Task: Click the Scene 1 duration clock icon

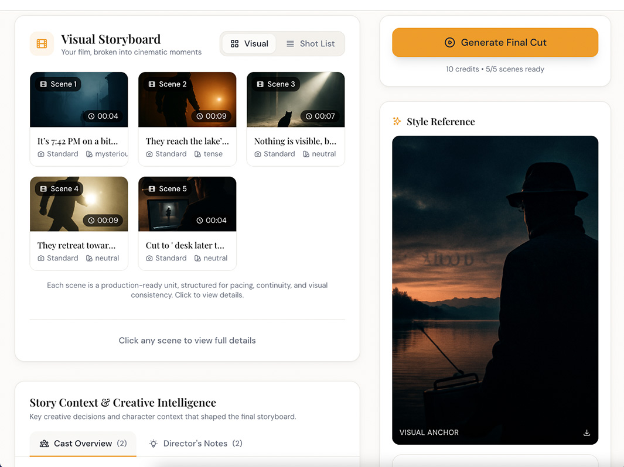Action: tap(91, 116)
